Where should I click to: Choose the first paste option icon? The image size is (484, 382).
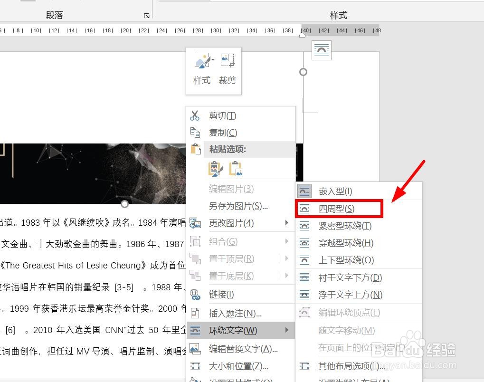[215, 168]
